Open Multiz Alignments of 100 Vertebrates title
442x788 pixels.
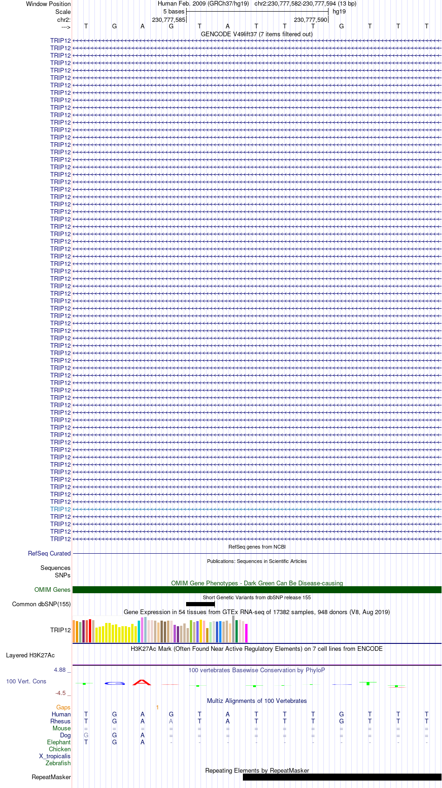coord(257,701)
